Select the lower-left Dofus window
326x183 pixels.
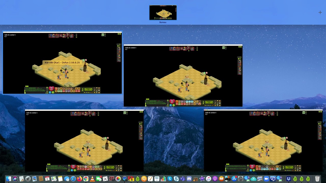(84, 141)
